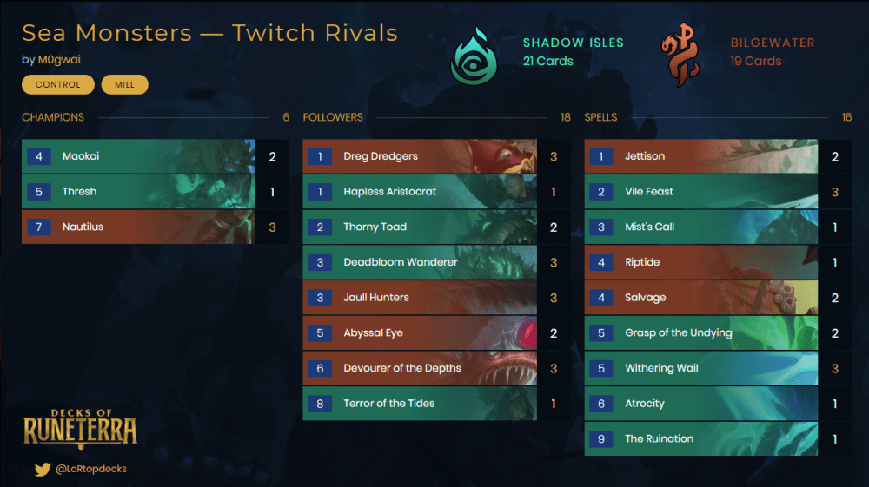
Task: Click the Twitter bird icon
Action: pyautogui.click(x=42, y=469)
